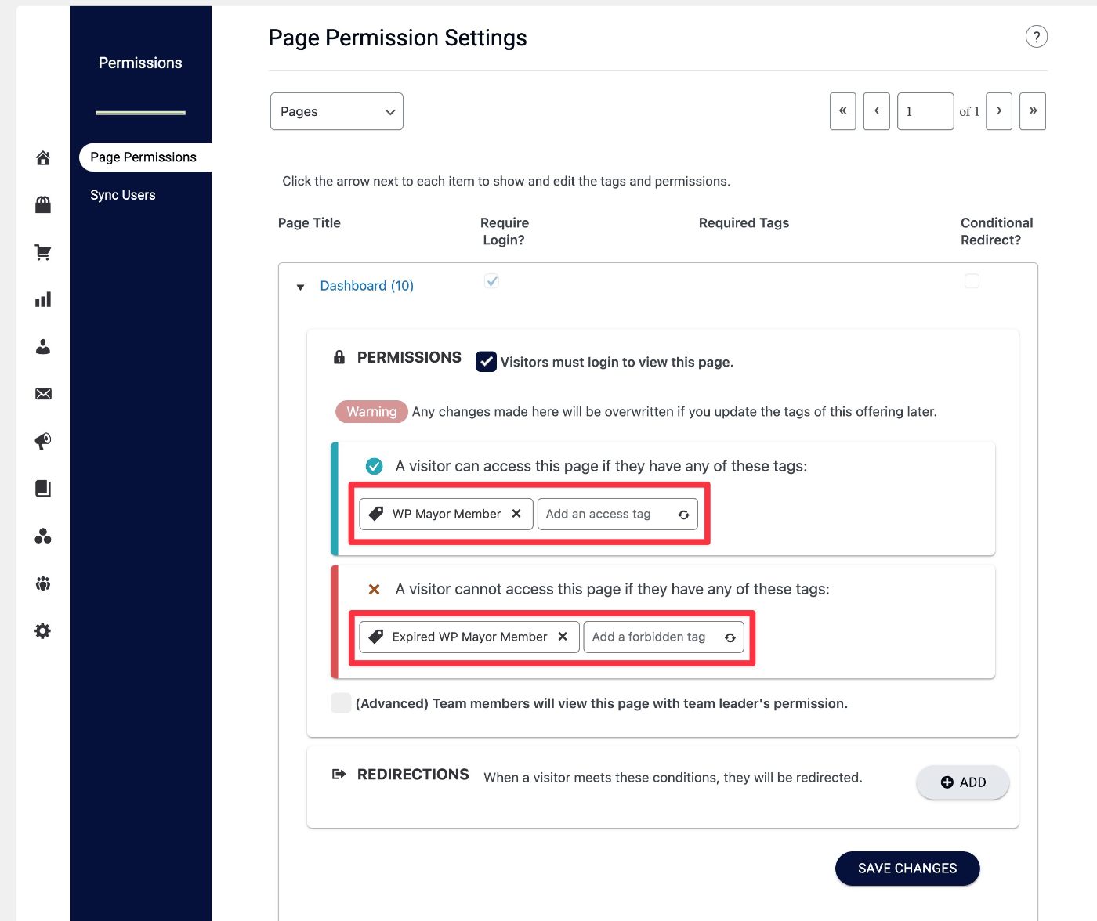Open the envelope email icon

pyautogui.click(x=43, y=394)
